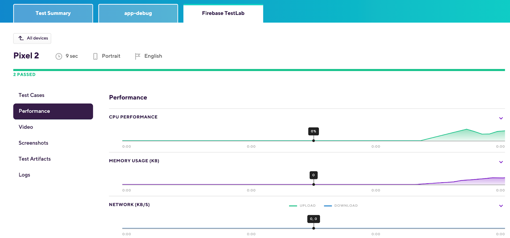Switch to the app-debug tab
The width and height of the screenshot is (510, 238).
tap(138, 13)
